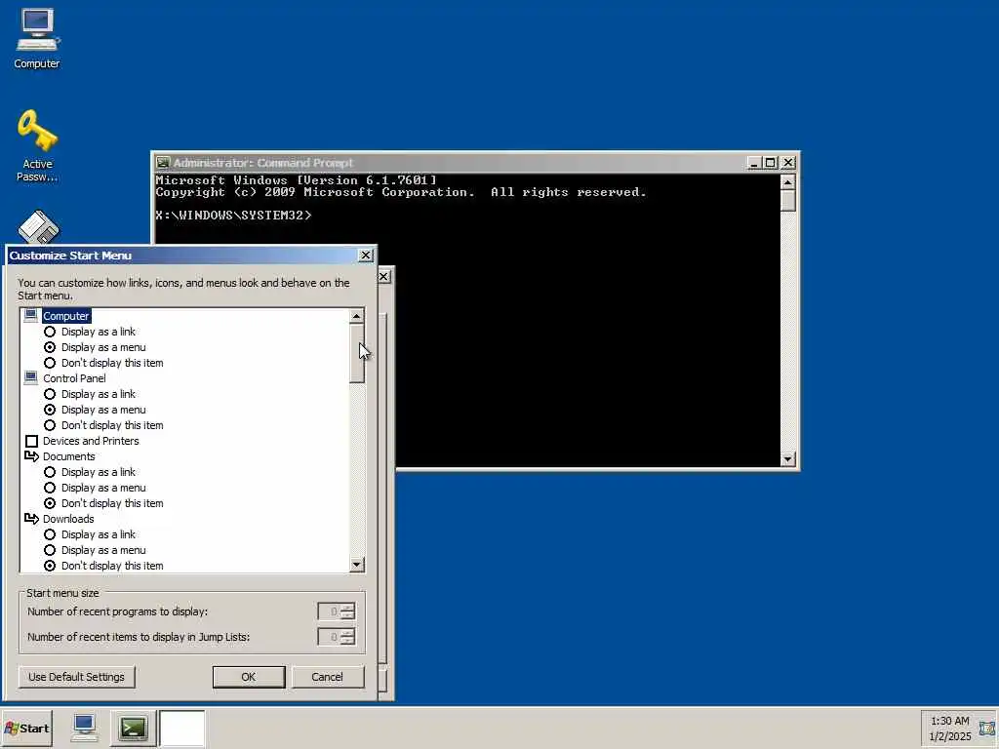The height and width of the screenshot is (749, 999).
Task: Click the Downloads heading in the list
Action: coord(68,519)
